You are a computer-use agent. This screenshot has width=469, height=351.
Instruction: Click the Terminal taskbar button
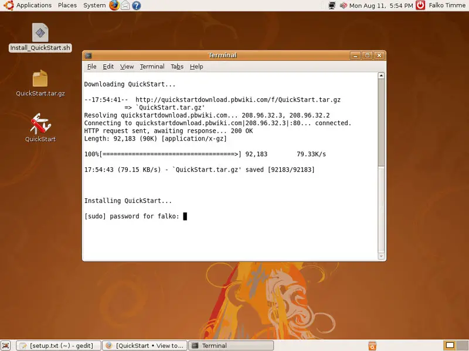232,346
